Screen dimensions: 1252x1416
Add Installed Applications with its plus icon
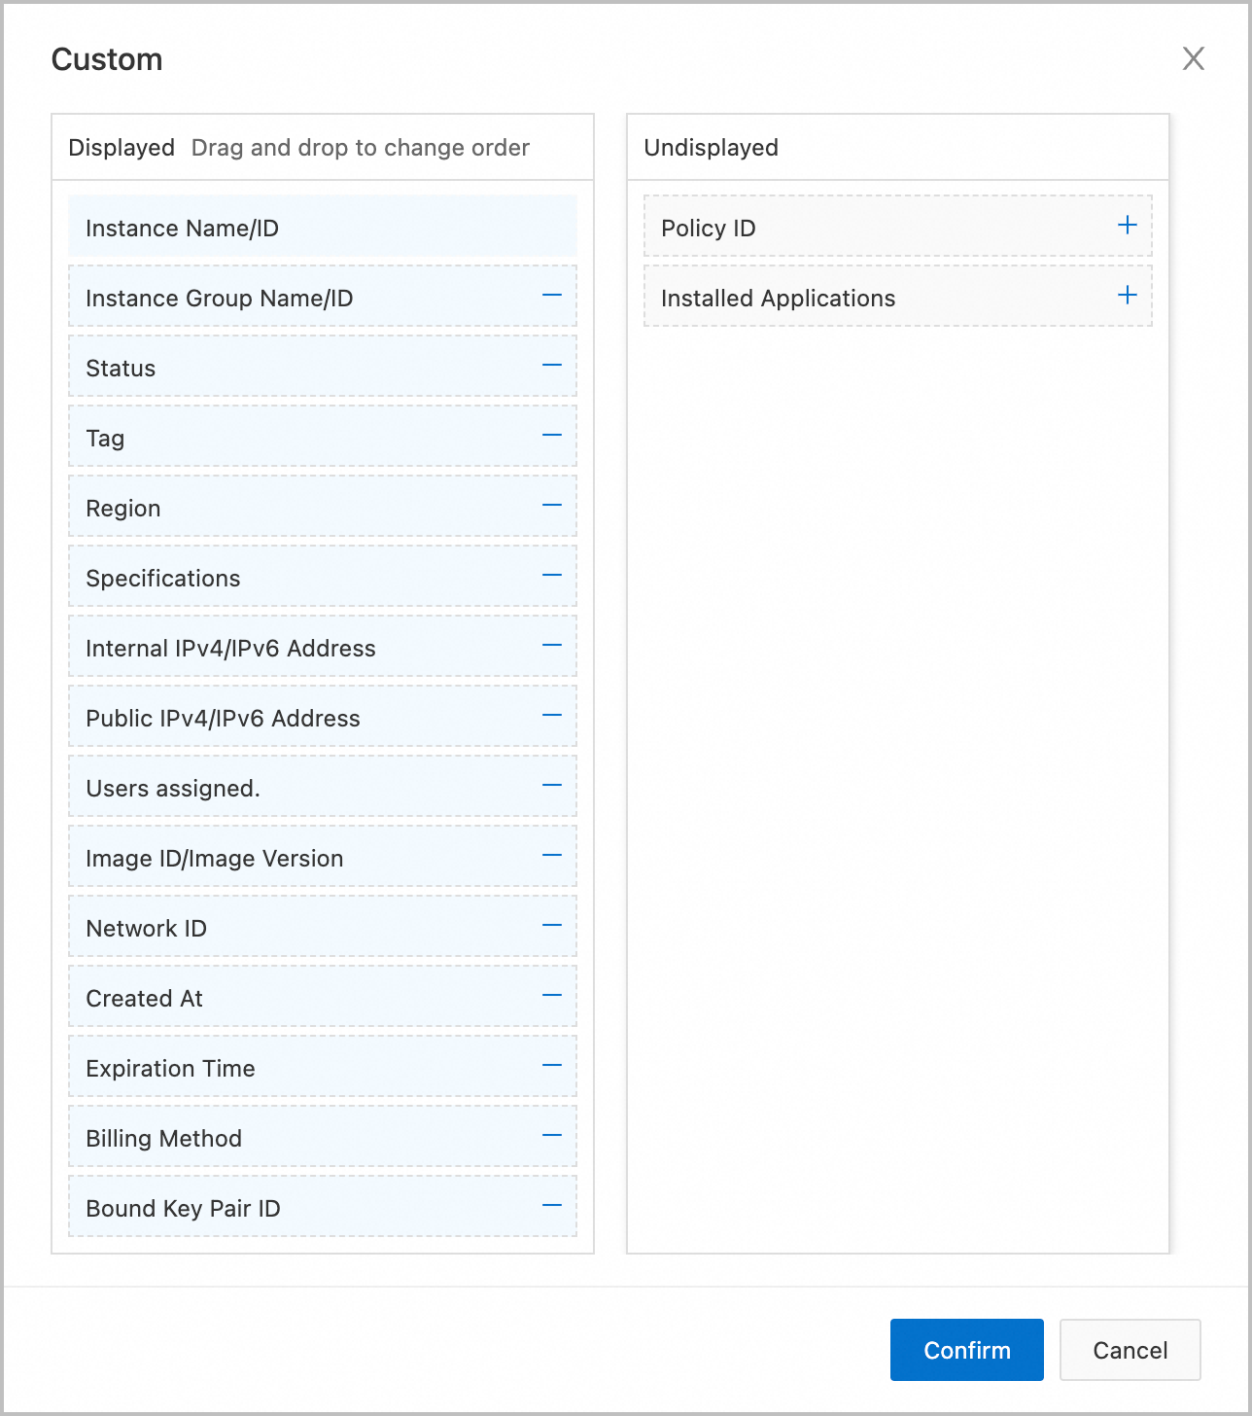1128,295
